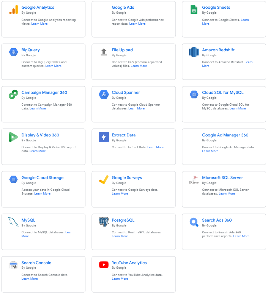Screen dimensions: 268x293
Task: Click the Google Sheets green icon
Action: 194,10
